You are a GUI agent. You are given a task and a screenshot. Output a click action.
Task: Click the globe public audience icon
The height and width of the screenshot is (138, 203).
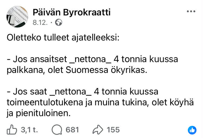58,23
